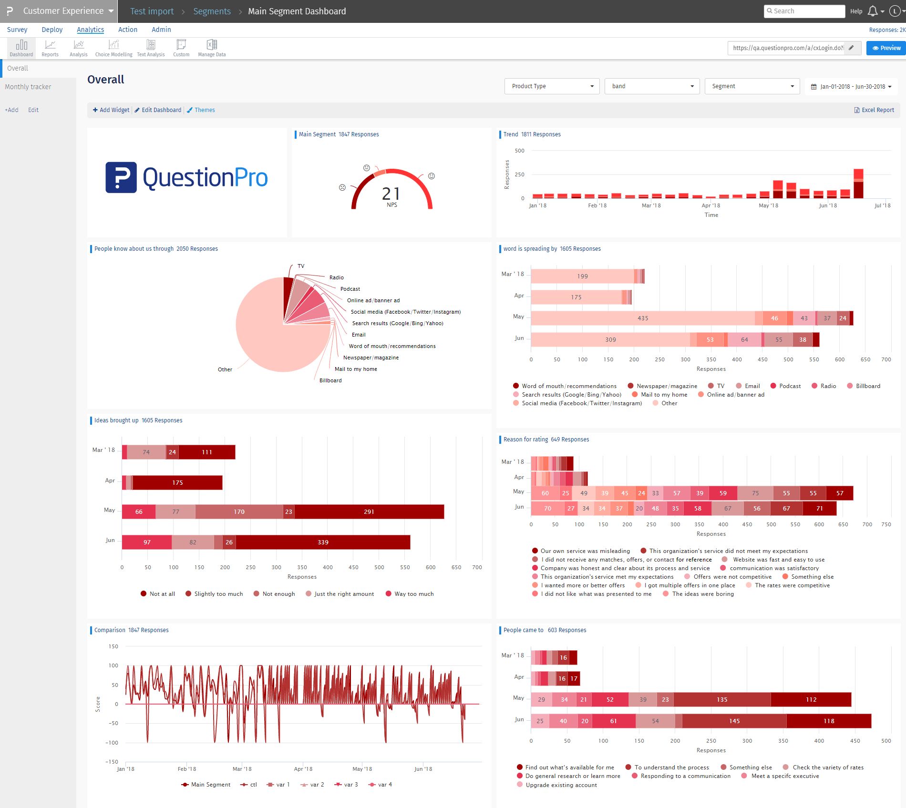Go to the Survey tab
The height and width of the screenshot is (808, 906).
pyautogui.click(x=17, y=30)
